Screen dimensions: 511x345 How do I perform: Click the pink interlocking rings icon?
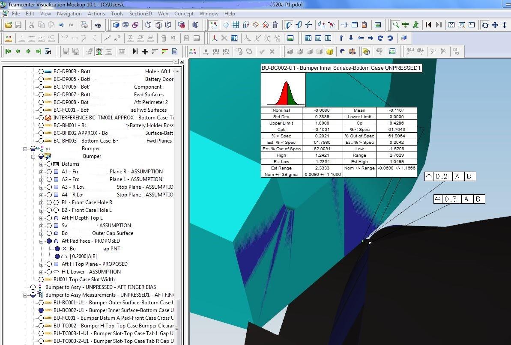click(135, 25)
